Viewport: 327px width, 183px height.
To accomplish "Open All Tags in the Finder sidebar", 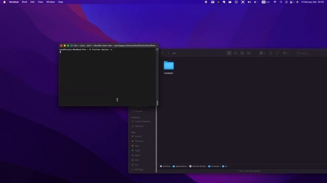I will (137, 169).
